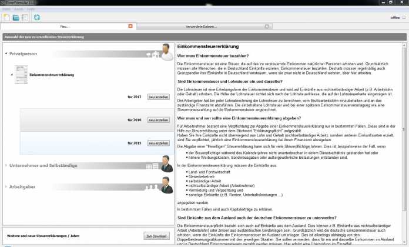Open the form list toolbar icon
409x247 pixels.
click(x=25, y=18)
